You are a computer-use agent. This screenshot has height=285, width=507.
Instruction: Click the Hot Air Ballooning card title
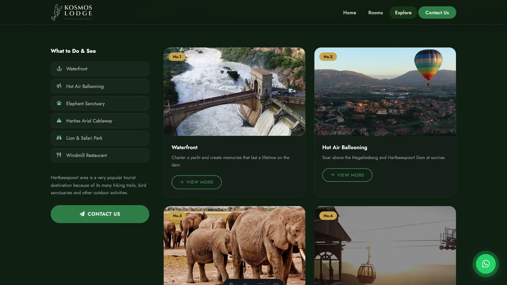click(345, 147)
